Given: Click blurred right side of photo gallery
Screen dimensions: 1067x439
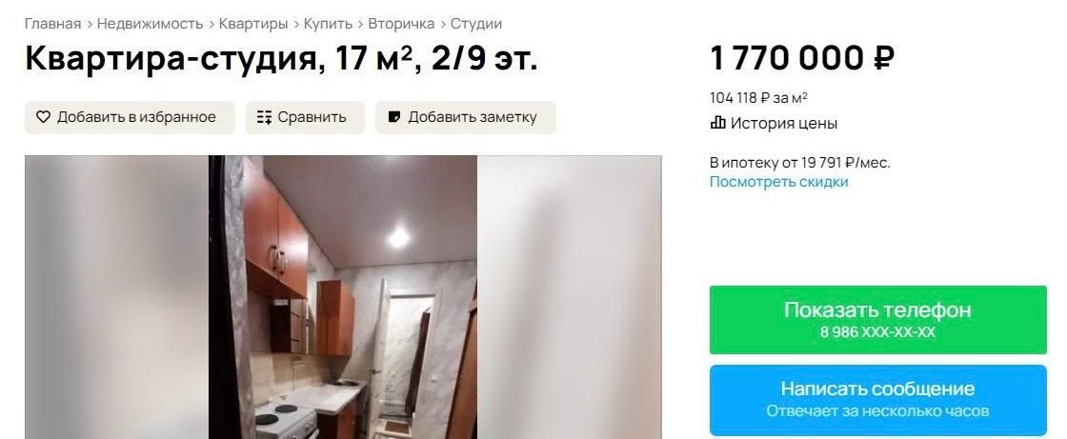Looking at the screenshot, I should (x=569, y=297).
